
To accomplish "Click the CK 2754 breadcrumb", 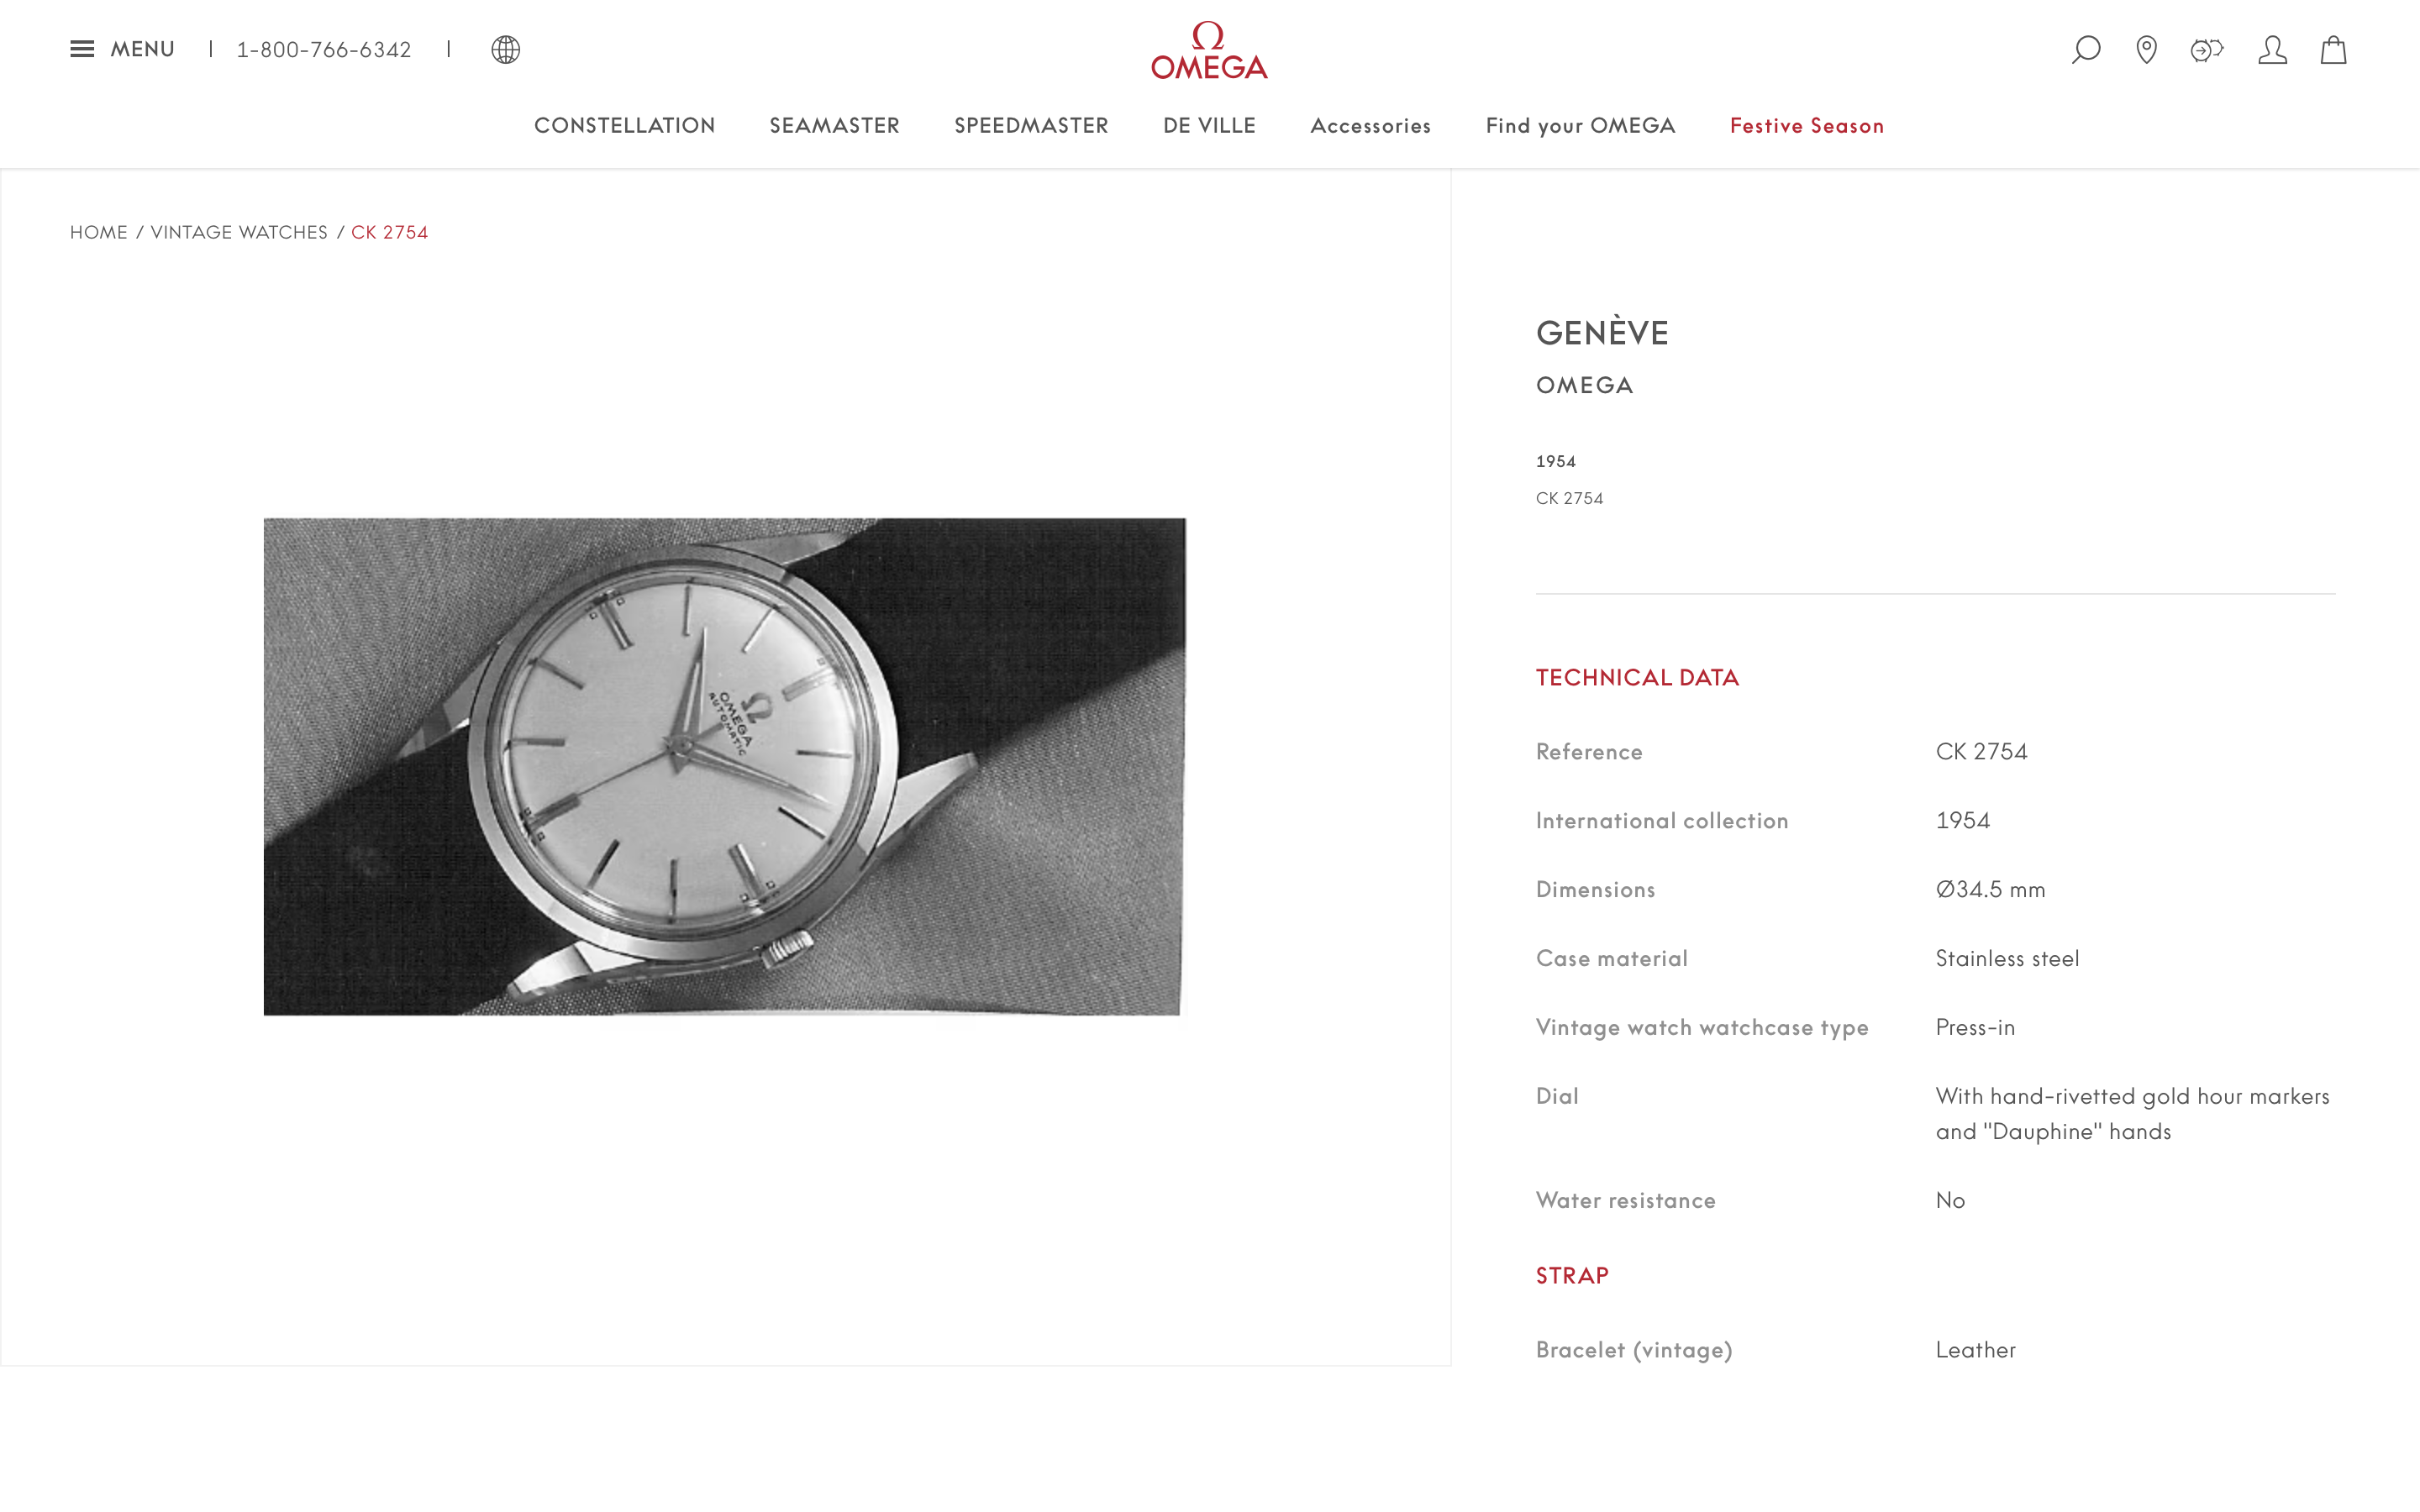I will [389, 232].
